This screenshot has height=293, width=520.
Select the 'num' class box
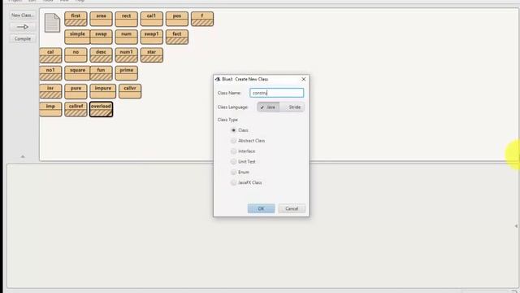(127, 37)
